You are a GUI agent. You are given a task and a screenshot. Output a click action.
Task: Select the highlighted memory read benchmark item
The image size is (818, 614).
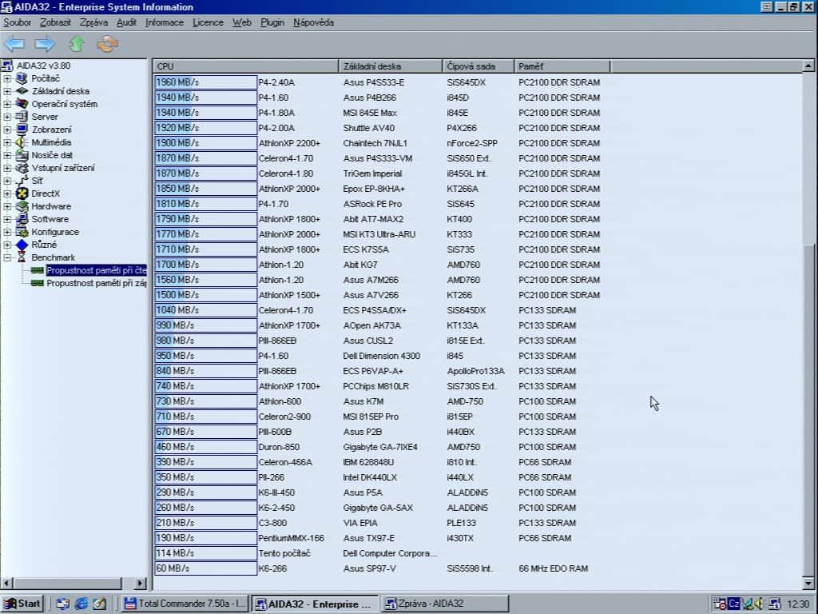96,270
